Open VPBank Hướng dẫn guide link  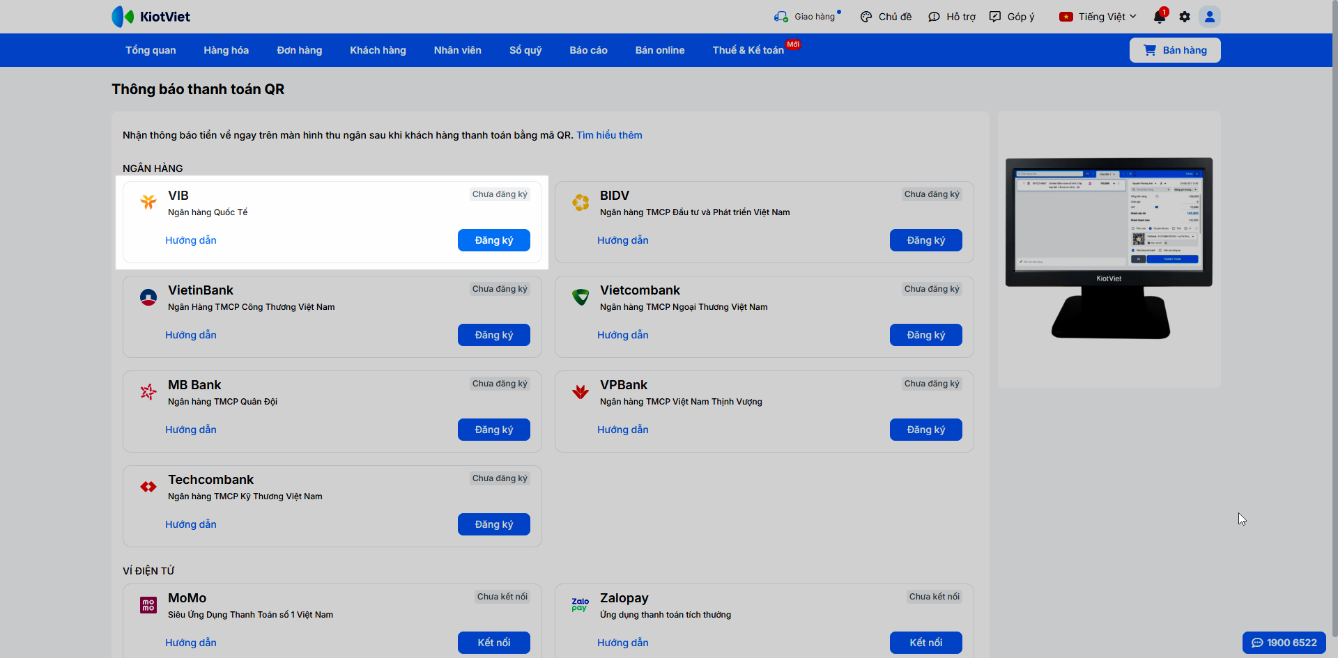(623, 430)
